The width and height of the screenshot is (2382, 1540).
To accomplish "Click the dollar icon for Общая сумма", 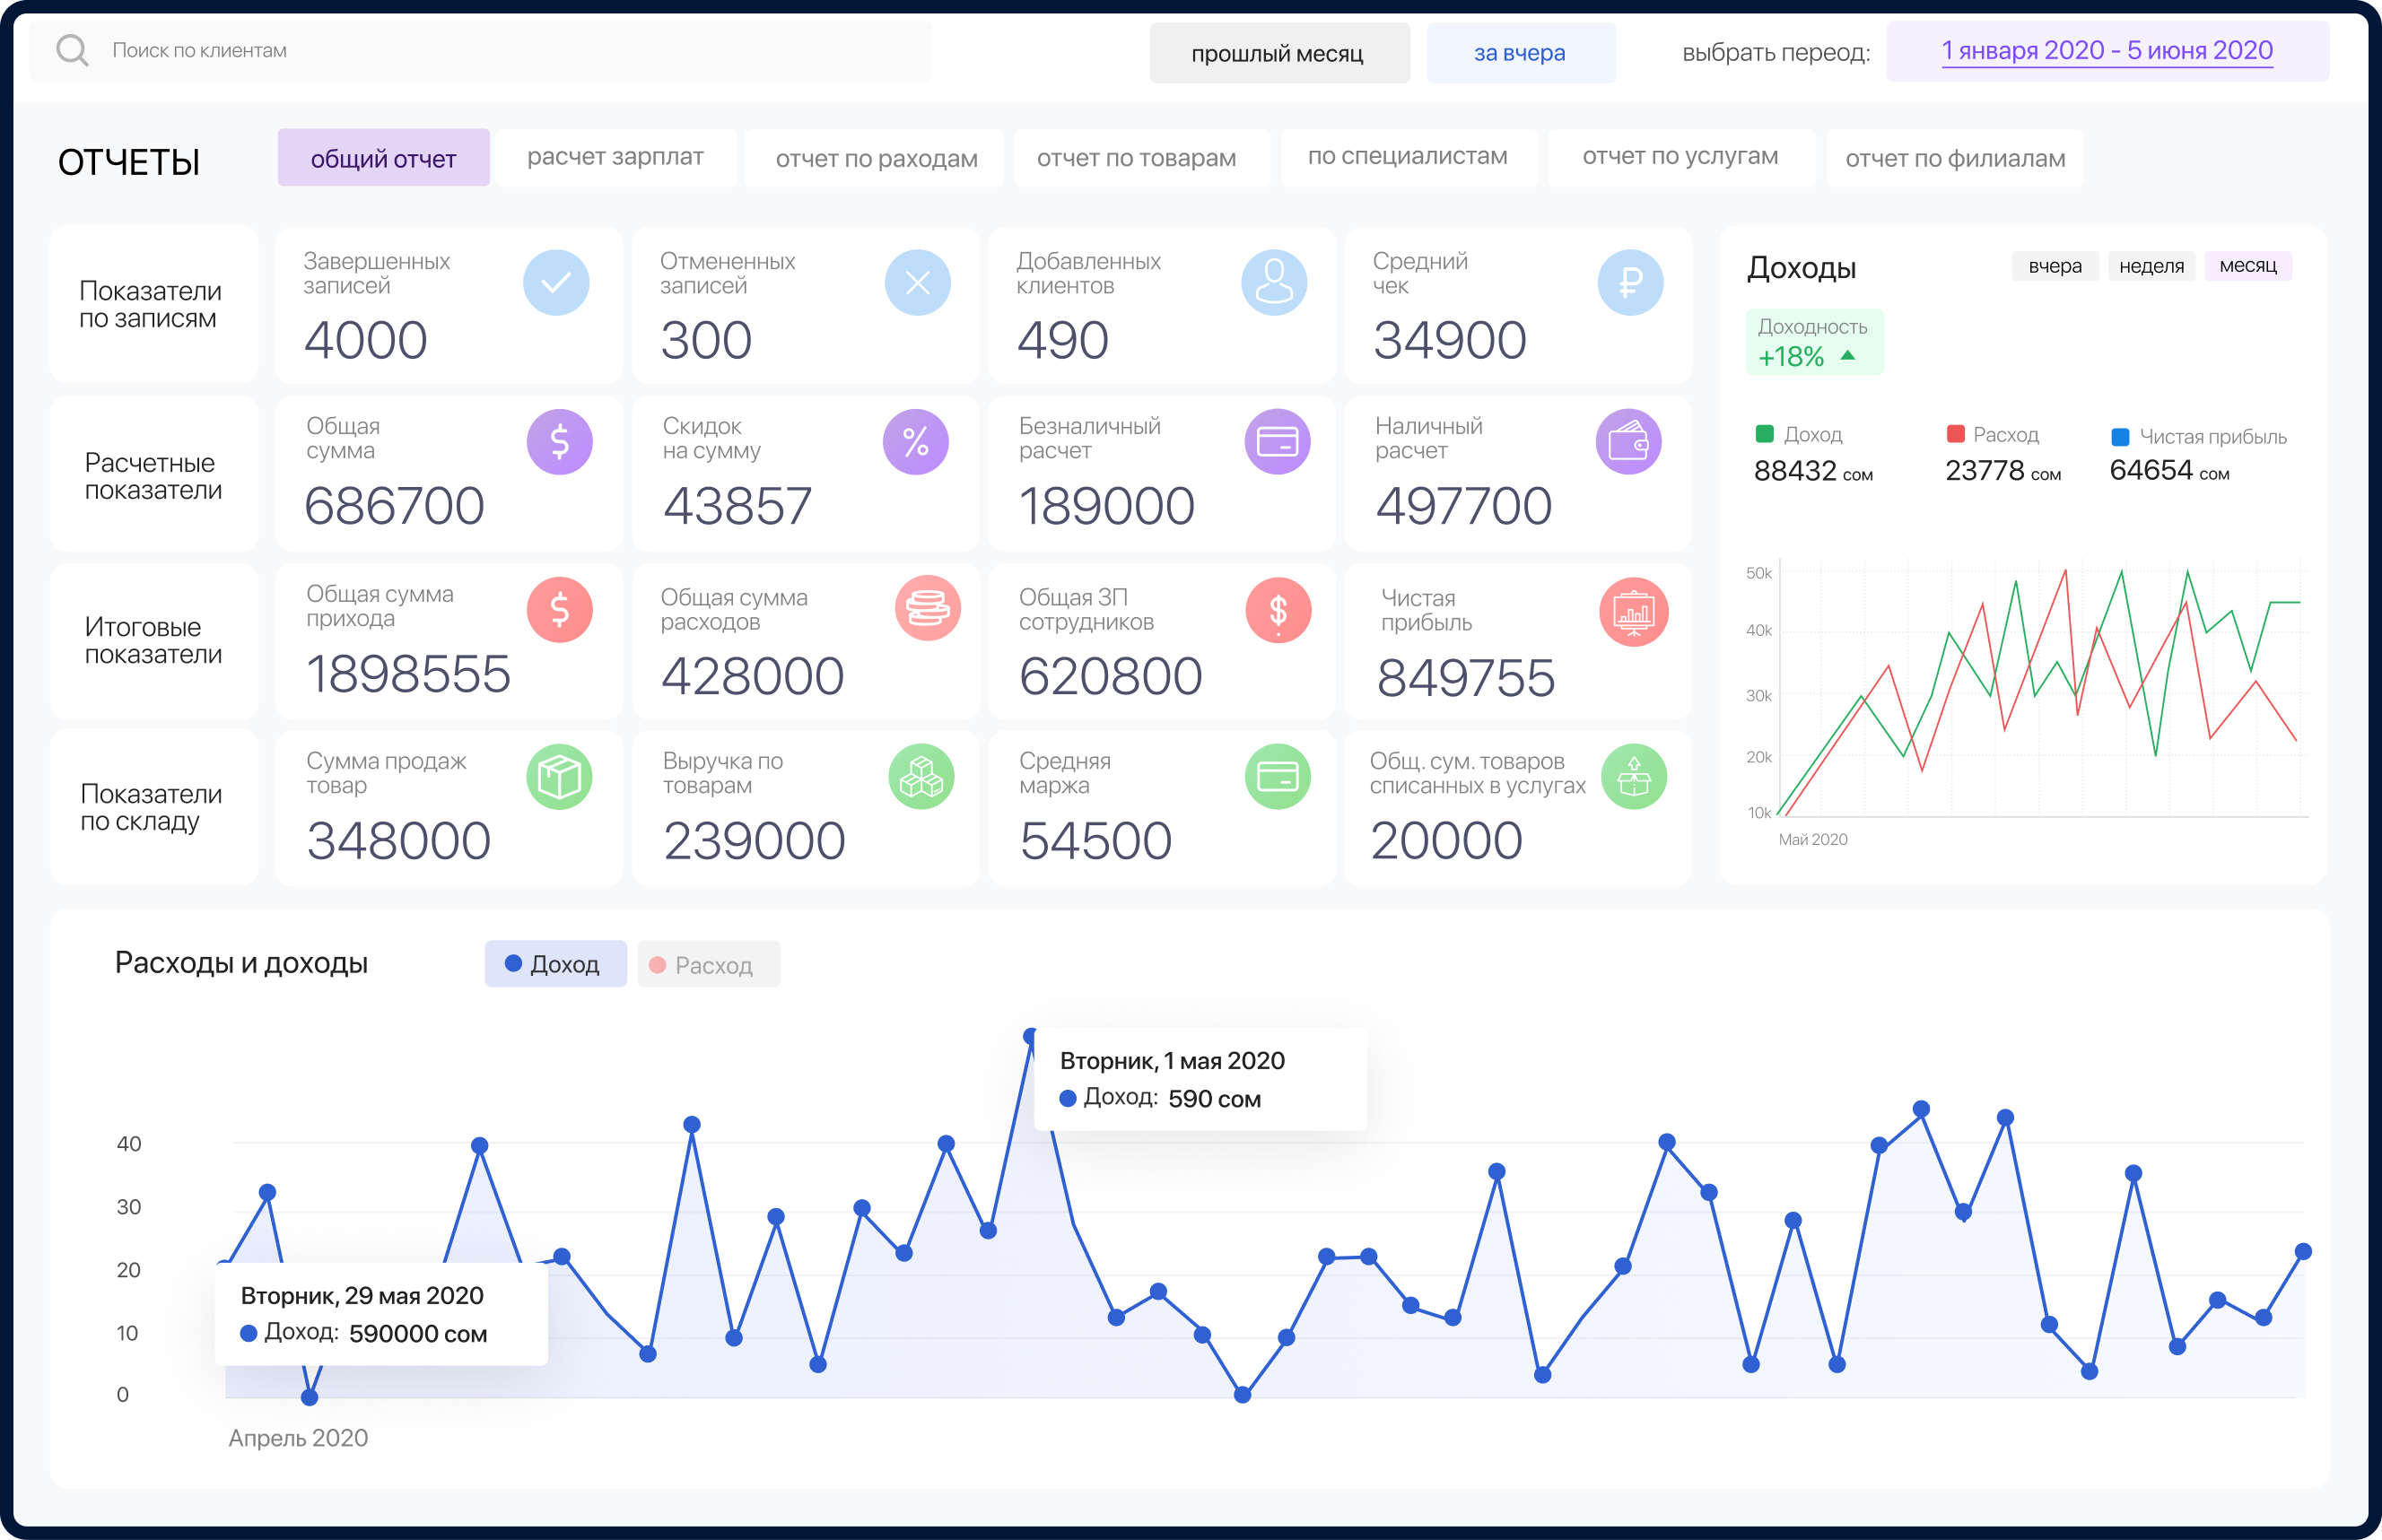I will tap(560, 442).
